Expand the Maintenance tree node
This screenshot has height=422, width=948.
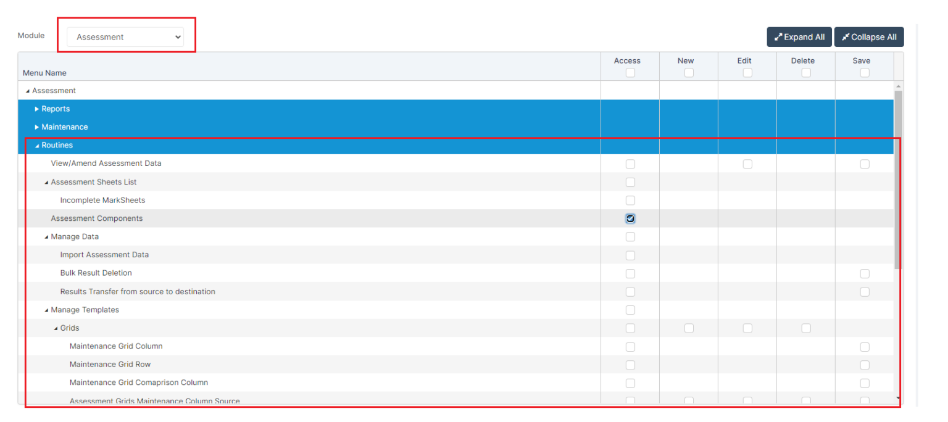35,127
